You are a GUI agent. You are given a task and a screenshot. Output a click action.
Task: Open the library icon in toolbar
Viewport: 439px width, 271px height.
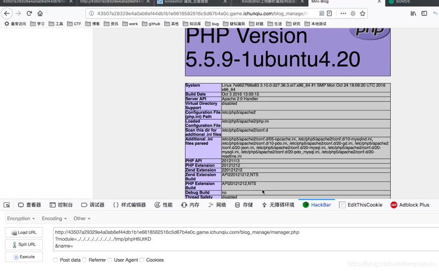tap(413, 14)
